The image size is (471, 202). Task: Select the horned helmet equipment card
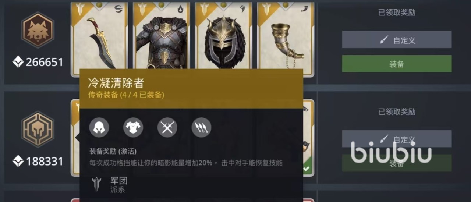[224, 36]
